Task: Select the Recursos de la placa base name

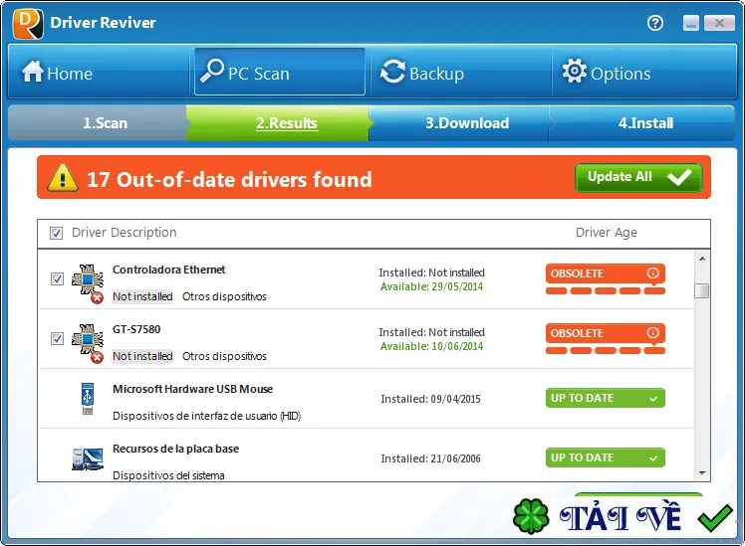Action: click(176, 450)
